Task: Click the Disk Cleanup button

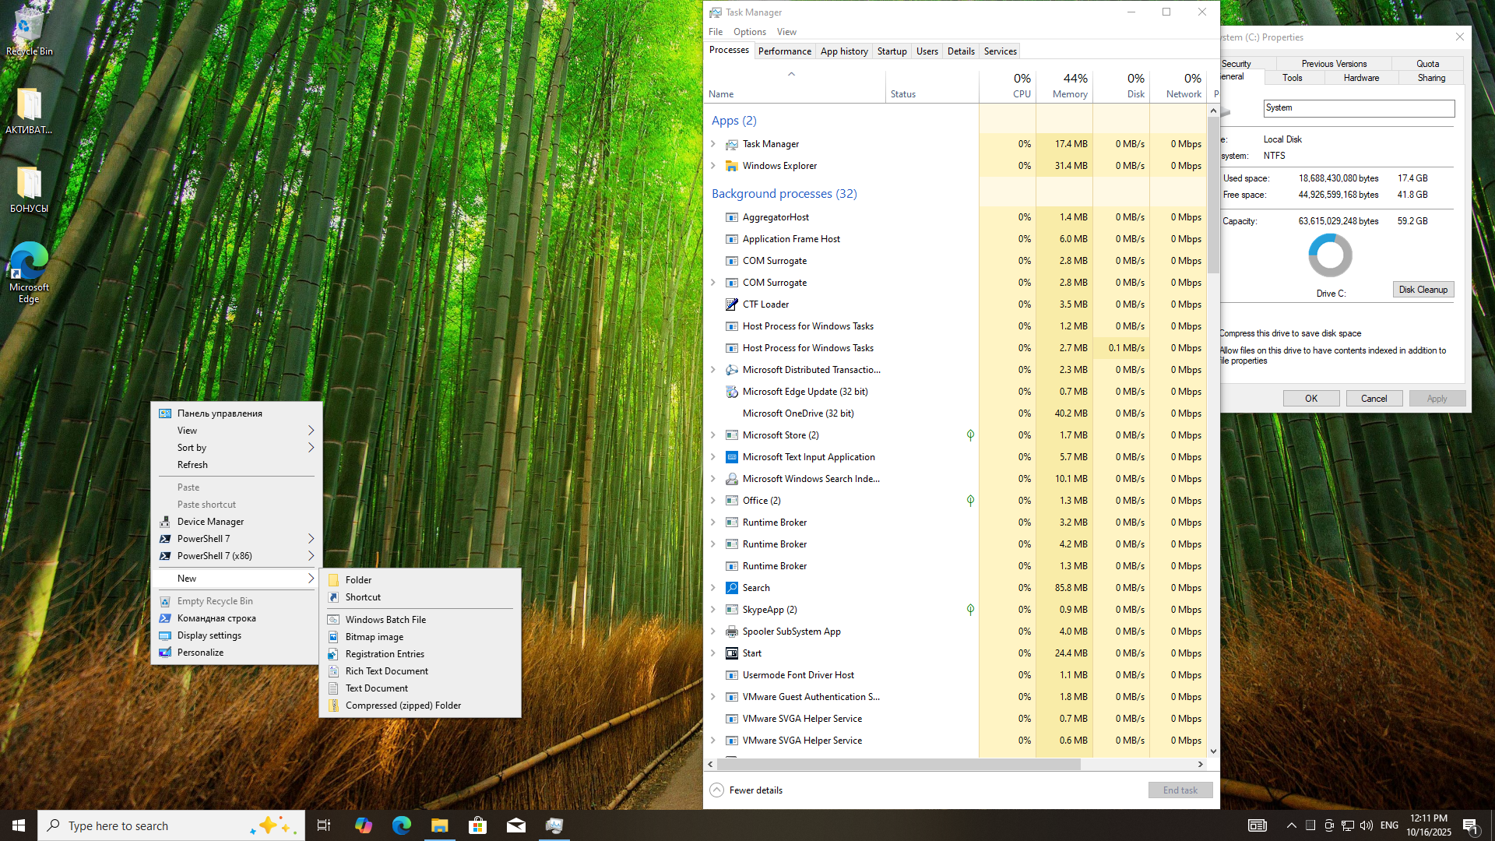Action: click(1423, 290)
